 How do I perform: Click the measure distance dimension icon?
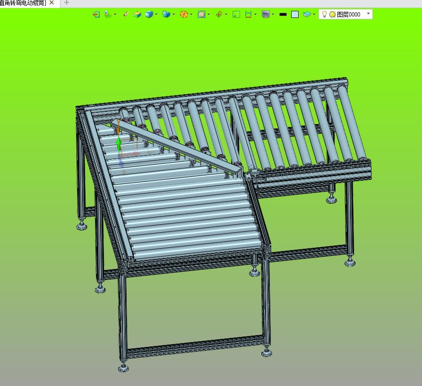(248, 14)
